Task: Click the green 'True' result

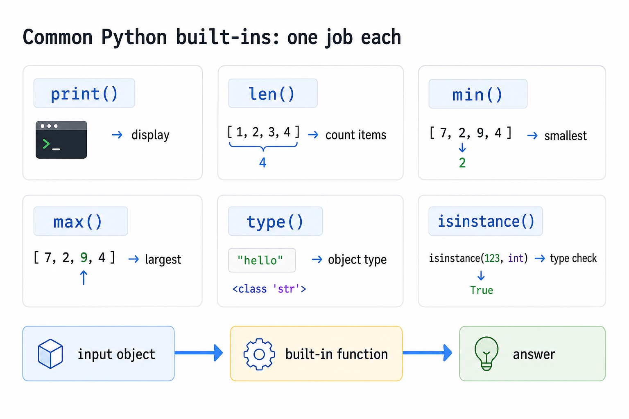Action: (x=482, y=290)
